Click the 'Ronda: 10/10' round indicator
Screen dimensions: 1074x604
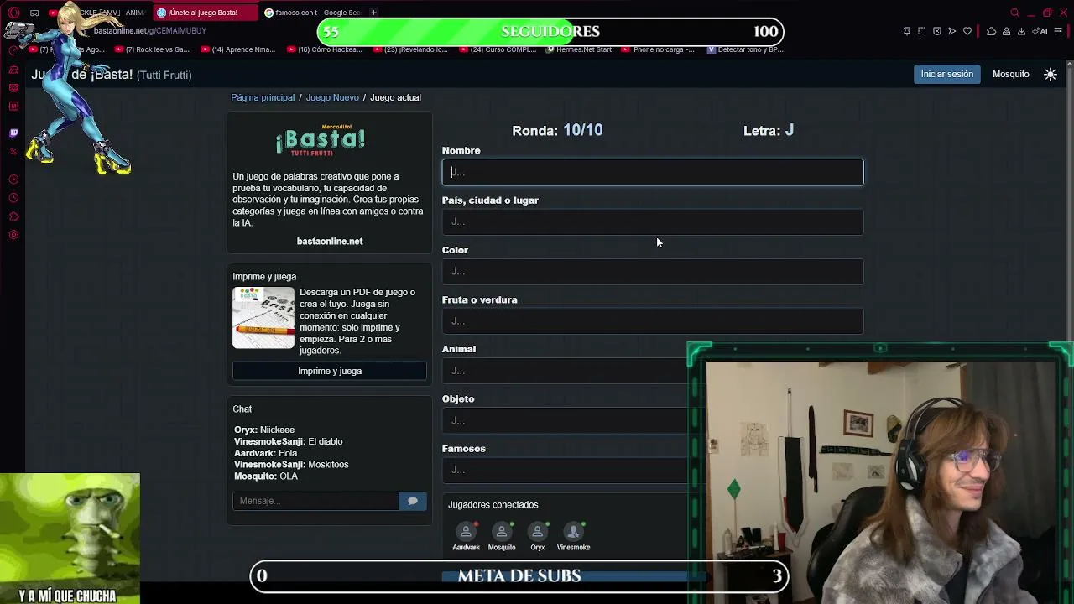(557, 130)
